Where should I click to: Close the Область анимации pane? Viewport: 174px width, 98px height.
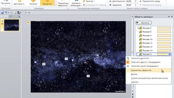(x=172, y=17)
